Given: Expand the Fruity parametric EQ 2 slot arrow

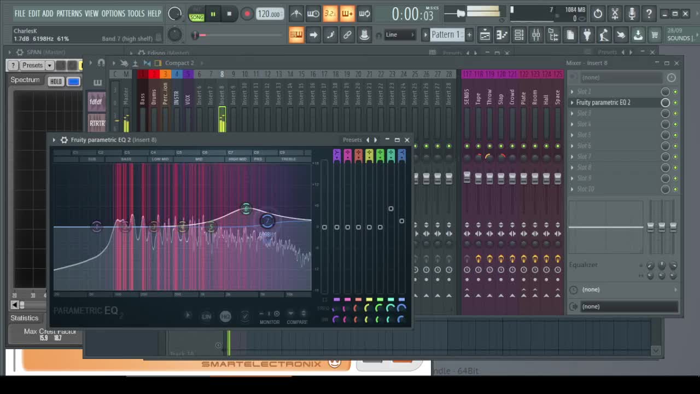Looking at the screenshot, I should [x=572, y=103].
